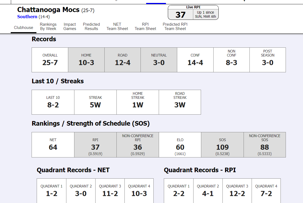Image resolution: width=303 pixels, height=203 pixels.
Task: Select the HOME 10-3 record cell
Action: click(86, 60)
